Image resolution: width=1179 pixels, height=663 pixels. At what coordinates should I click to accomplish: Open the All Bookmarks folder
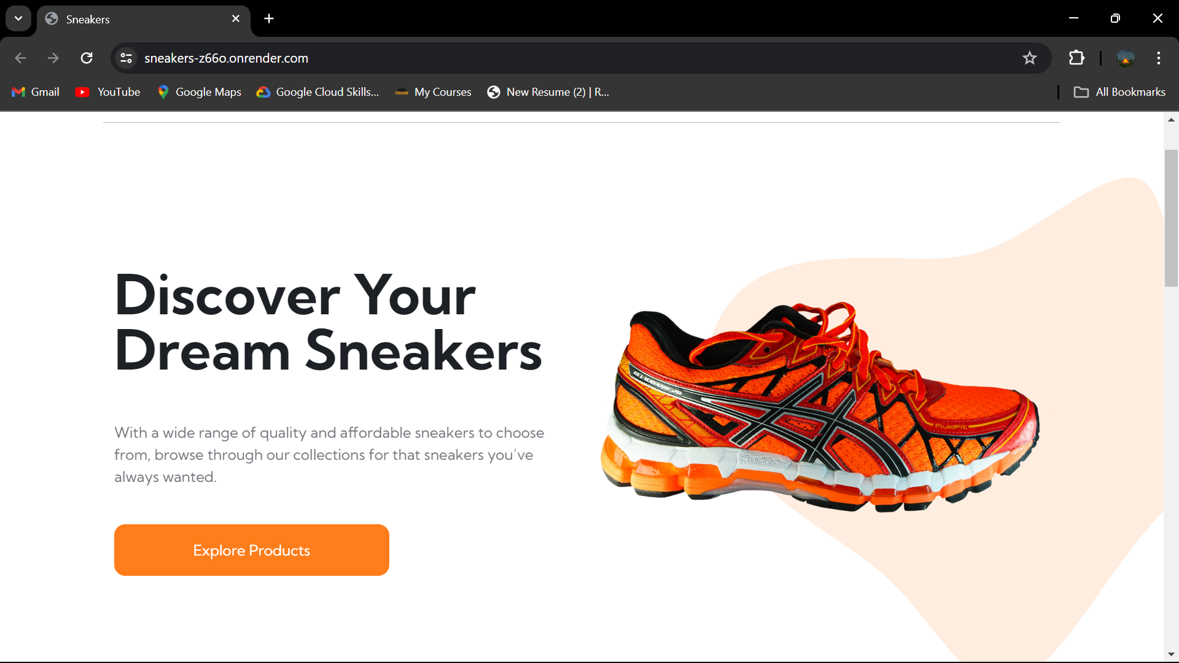click(x=1119, y=92)
